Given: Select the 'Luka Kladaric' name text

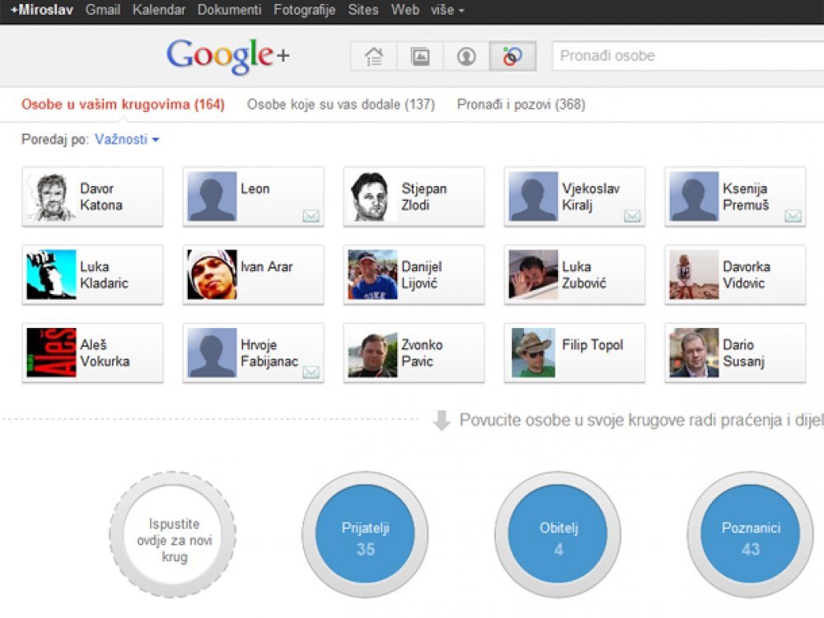Looking at the screenshot, I should coord(104,275).
